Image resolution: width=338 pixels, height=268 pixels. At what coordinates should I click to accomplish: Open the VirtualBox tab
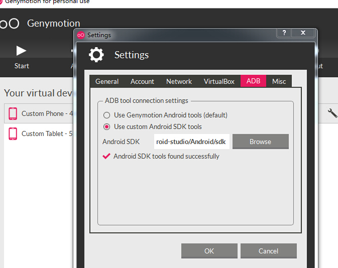tap(219, 81)
